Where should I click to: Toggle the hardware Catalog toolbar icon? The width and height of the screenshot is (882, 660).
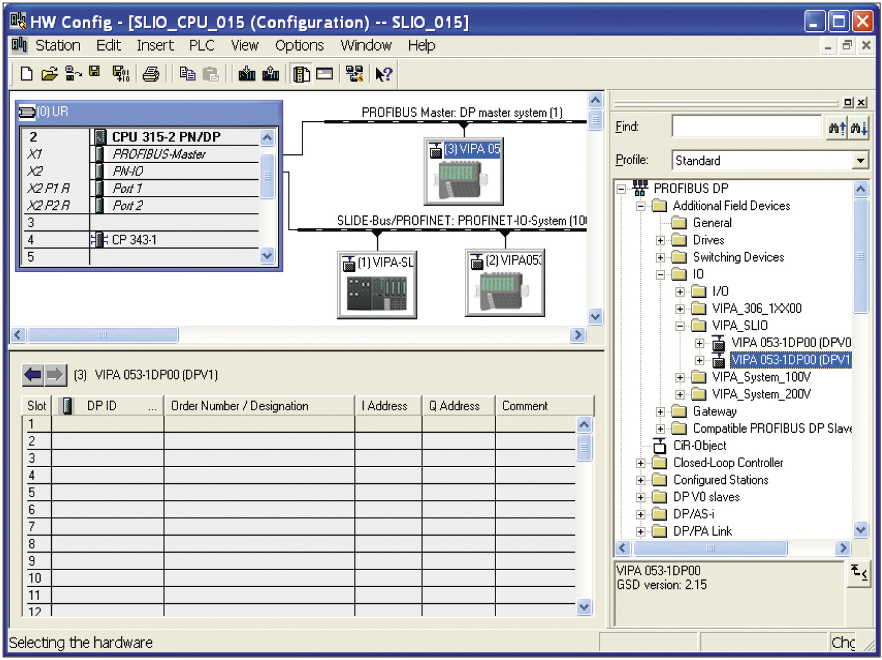coord(301,74)
